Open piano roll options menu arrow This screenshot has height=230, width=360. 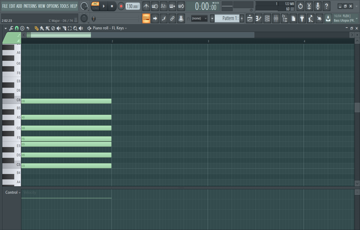click(5, 28)
